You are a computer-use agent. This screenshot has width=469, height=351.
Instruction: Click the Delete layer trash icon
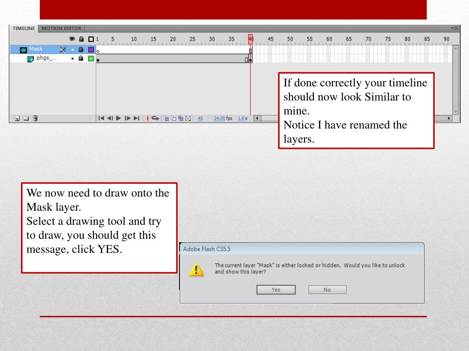(35, 118)
